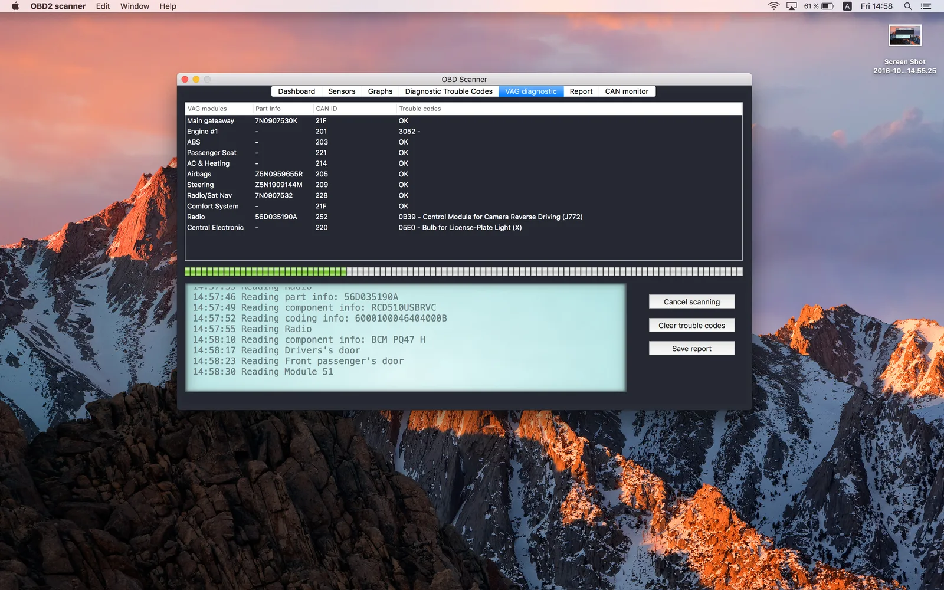Click the Wi-Fi status icon
This screenshot has width=944, height=590.
[x=773, y=6]
